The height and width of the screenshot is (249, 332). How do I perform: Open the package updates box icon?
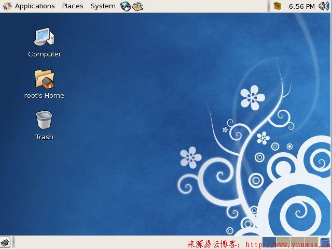click(278, 6)
